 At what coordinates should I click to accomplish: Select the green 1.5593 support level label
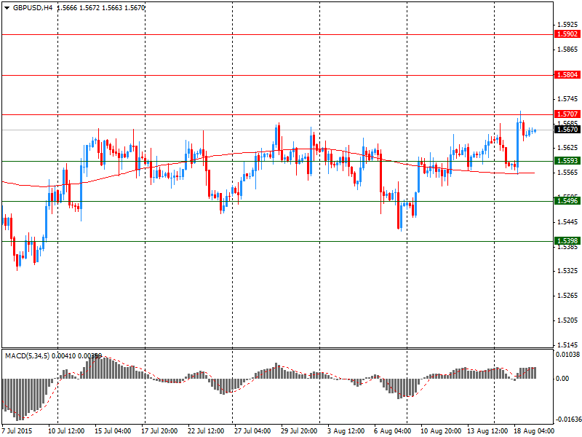click(x=567, y=160)
